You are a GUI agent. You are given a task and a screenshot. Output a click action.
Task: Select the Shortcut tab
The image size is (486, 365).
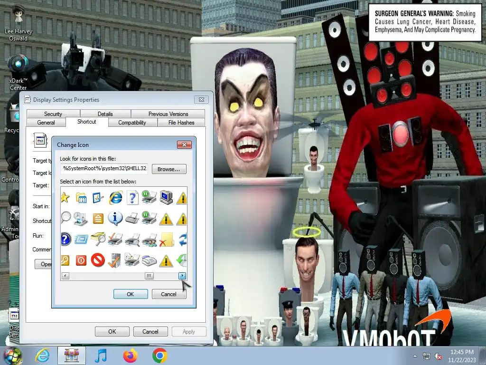point(86,122)
